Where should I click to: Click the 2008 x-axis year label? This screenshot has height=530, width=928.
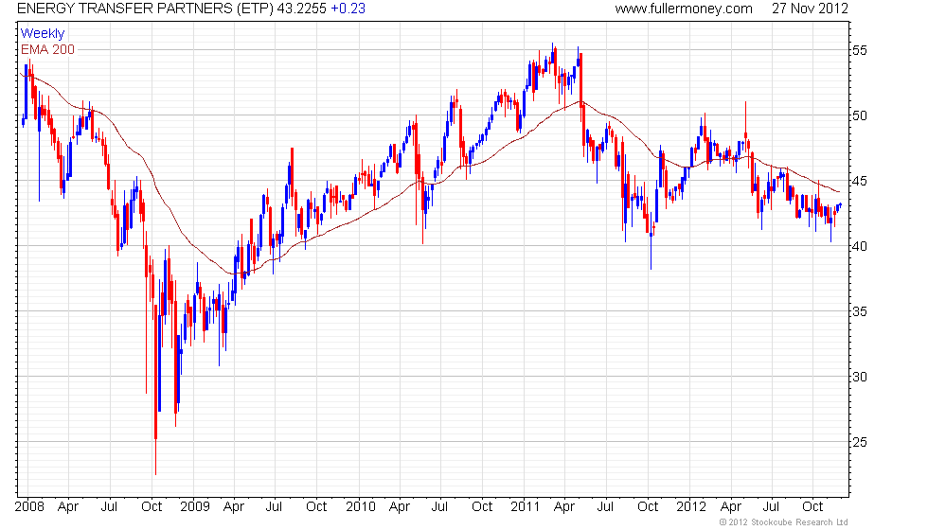coord(29,507)
